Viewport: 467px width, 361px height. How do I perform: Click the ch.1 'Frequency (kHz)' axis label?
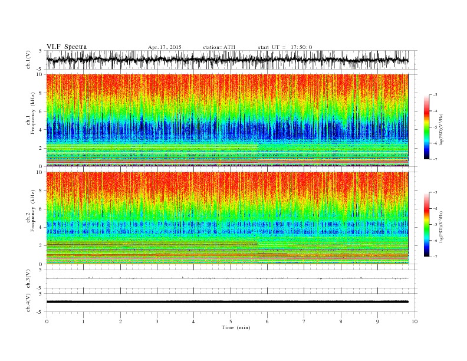32,113
